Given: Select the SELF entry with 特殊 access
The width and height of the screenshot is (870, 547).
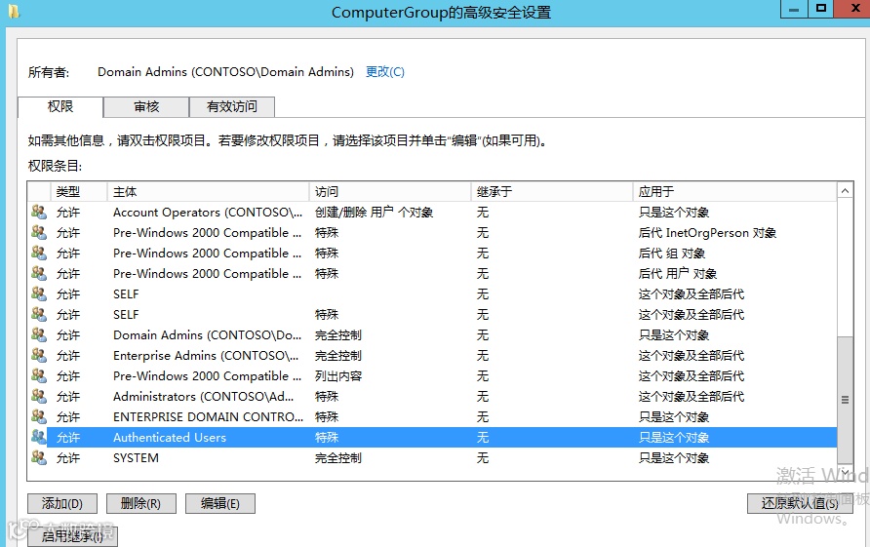Looking at the screenshot, I should pos(432,315).
